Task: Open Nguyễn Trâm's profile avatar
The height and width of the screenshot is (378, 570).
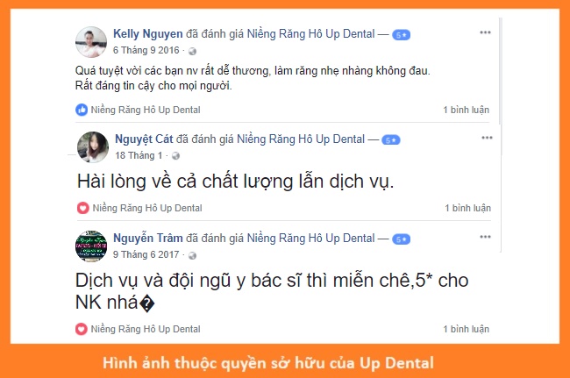Action: [x=91, y=246]
